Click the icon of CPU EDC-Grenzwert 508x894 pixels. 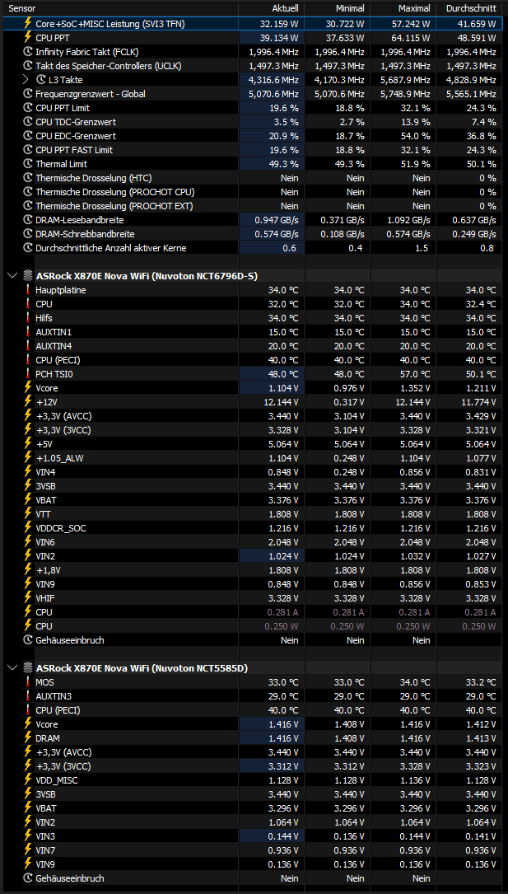click(27, 136)
